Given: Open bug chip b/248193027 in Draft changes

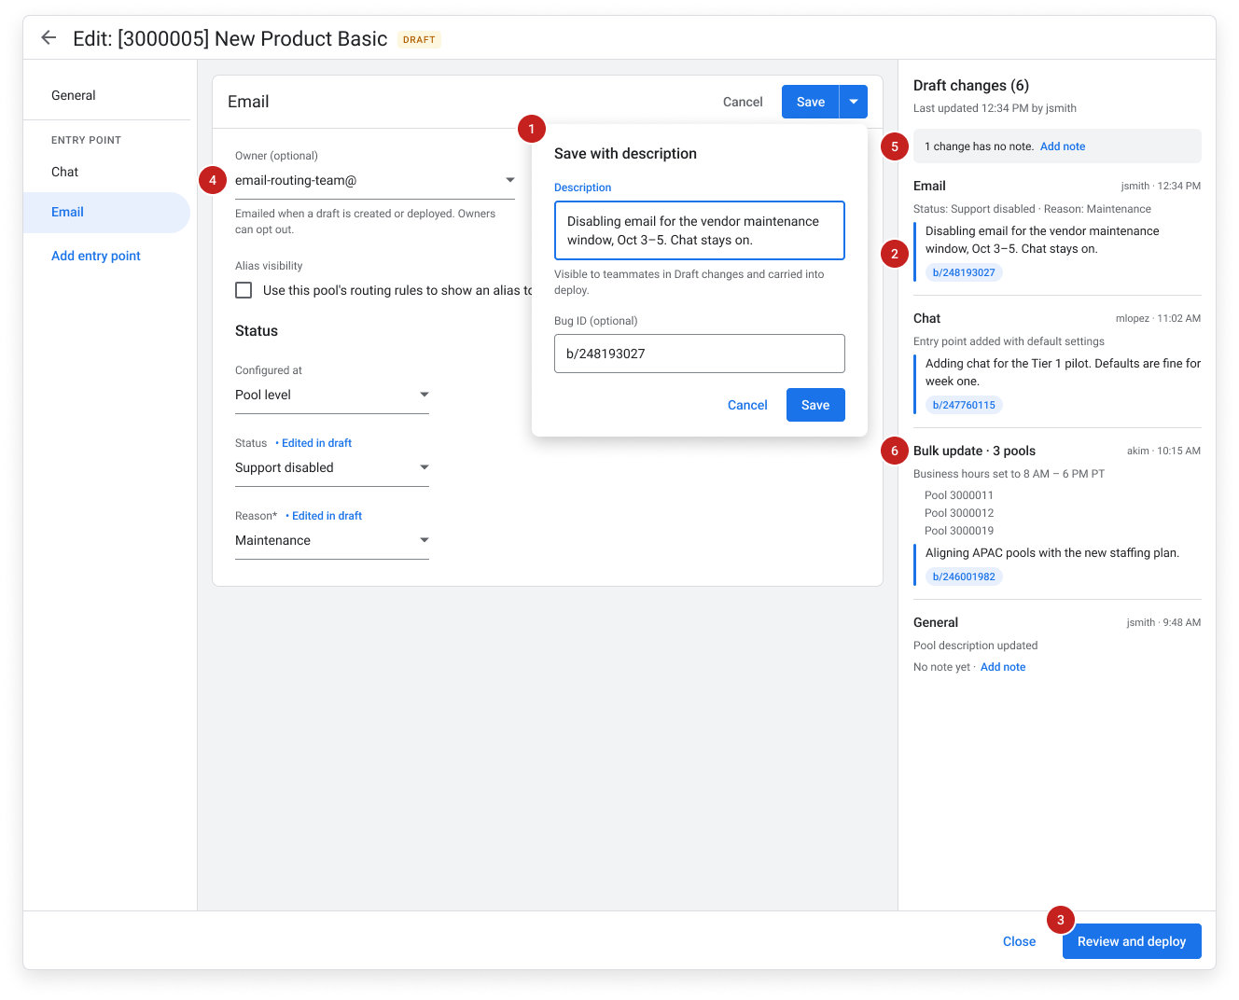Looking at the screenshot, I should [964, 272].
